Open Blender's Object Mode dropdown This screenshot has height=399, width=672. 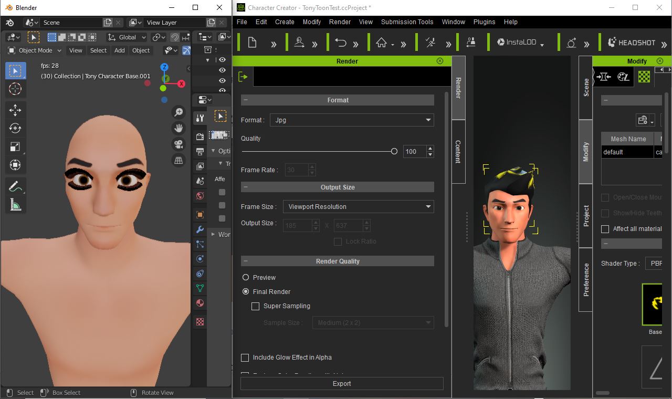tap(35, 50)
